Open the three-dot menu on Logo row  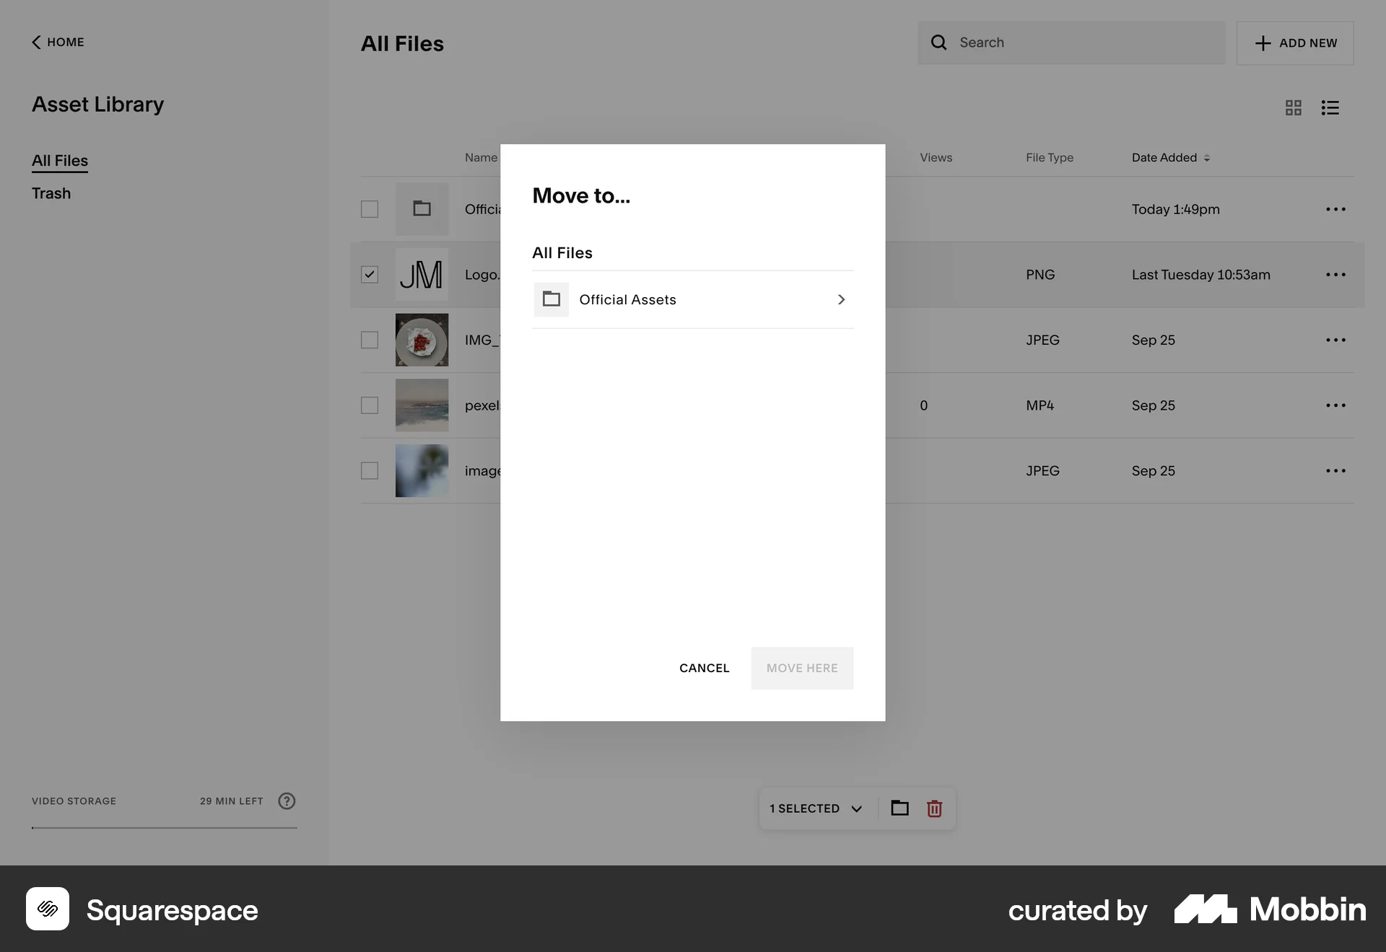[x=1335, y=274]
